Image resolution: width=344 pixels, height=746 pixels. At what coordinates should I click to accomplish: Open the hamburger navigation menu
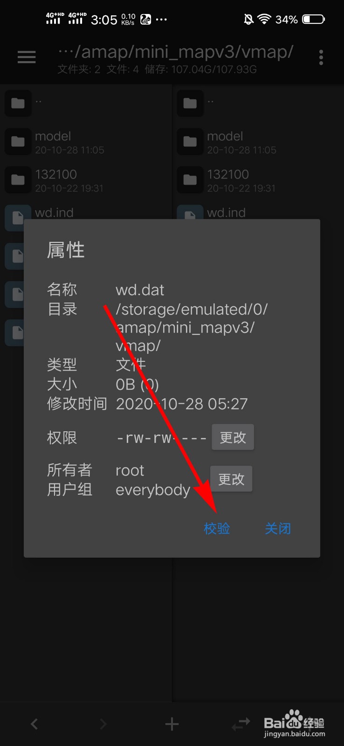pyautogui.click(x=27, y=57)
